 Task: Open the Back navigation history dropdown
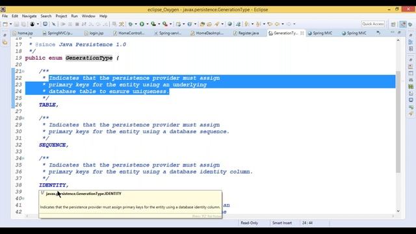pyautogui.click(x=283, y=24)
